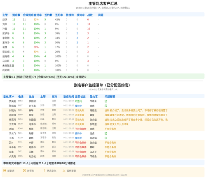The width and height of the screenshot is (206, 184).
Task: Click the 签约官 column header
Action: coord(94,97)
